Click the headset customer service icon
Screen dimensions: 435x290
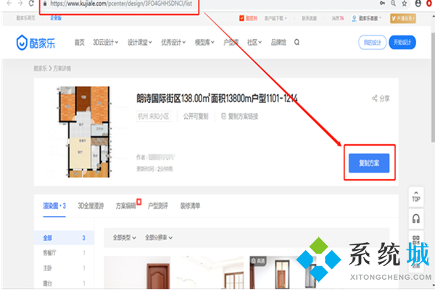[415, 218]
